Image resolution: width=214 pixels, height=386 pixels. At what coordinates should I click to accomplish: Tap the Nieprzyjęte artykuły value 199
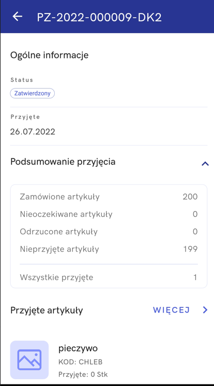click(x=190, y=249)
